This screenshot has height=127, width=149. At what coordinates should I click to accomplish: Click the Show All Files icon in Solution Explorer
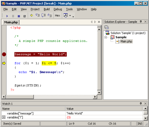[107, 27]
